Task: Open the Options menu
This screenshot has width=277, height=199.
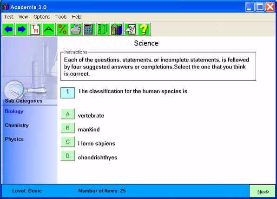Action: pos(42,17)
